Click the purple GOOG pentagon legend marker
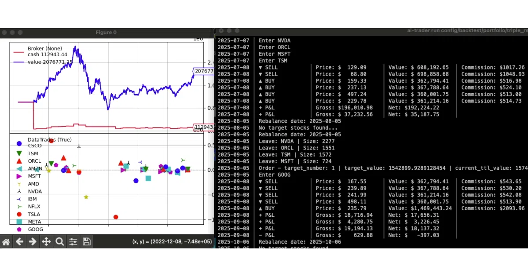Viewport: 528px width, 277px height. (19, 229)
